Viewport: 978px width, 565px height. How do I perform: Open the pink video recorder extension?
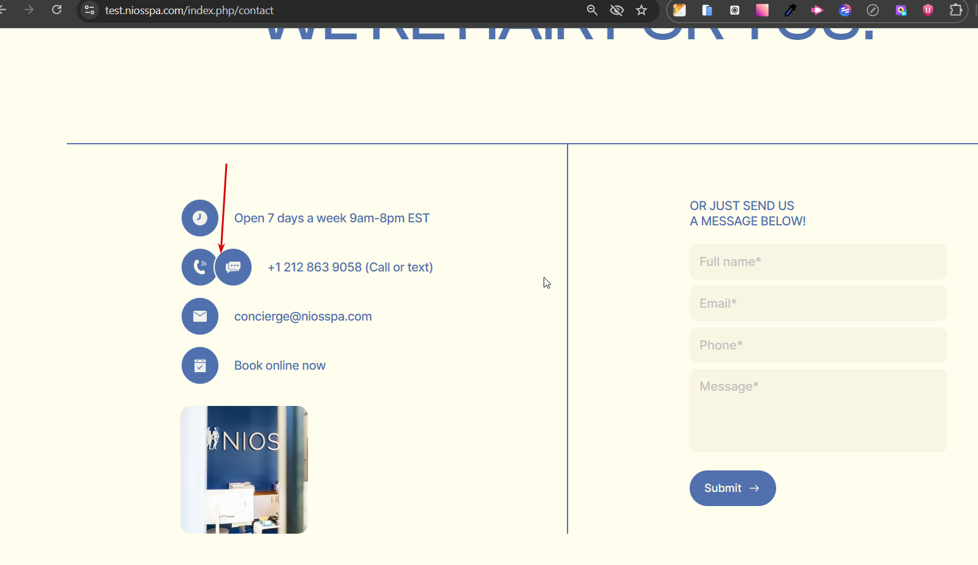[817, 10]
